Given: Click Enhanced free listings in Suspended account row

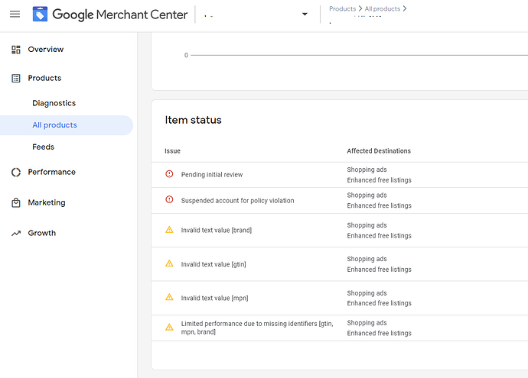Looking at the screenshot, I should (379, 205).
